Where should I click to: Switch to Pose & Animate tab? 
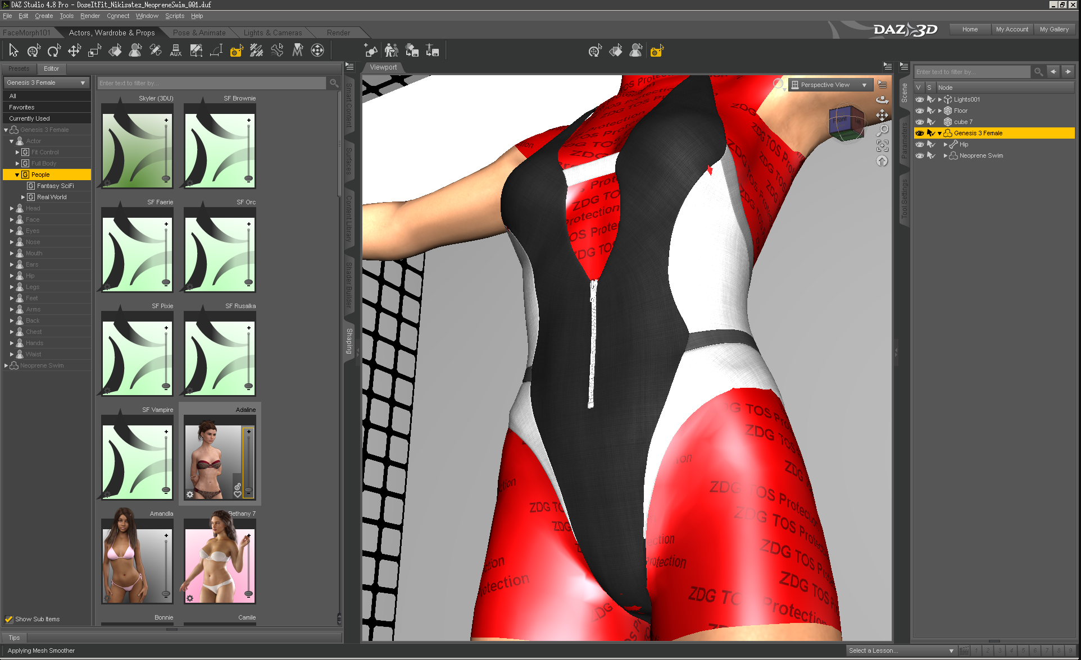pyautogui.click(x=199, y=33)
